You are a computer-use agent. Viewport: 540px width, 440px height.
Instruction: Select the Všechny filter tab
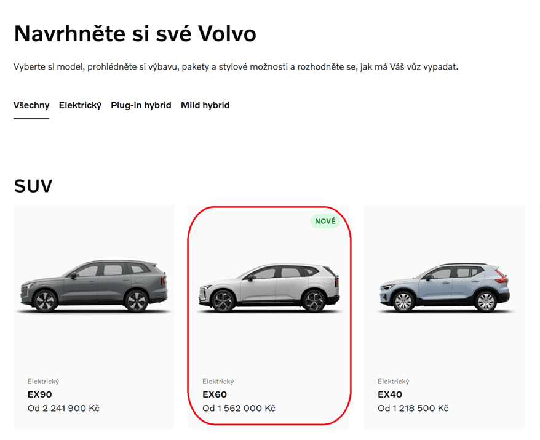click(31, 105)
